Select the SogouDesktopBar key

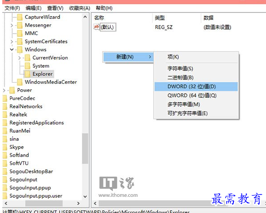tap(31, 172)
